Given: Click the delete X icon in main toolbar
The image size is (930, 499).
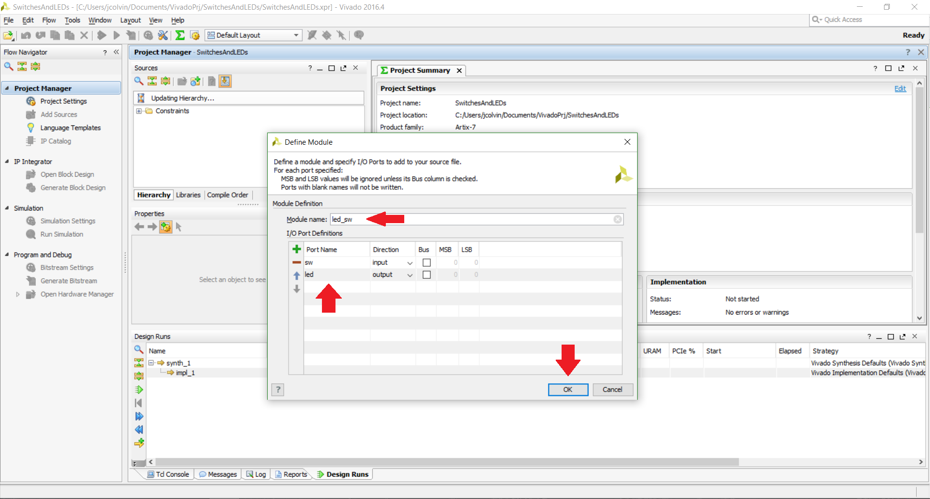Looking at the screenshot, I should point(84,35).
